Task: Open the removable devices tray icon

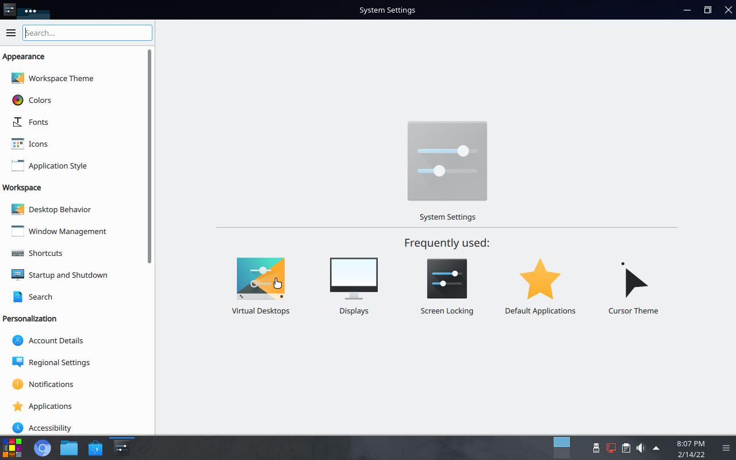Action: (x=596, y=448)
